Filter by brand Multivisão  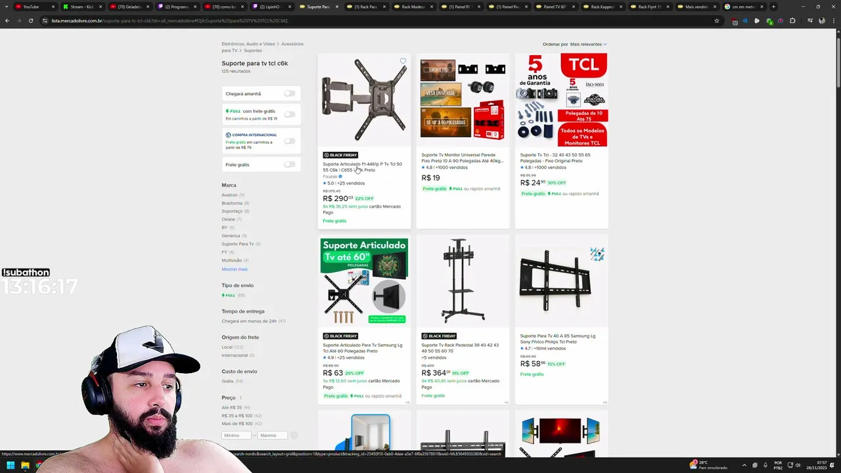pyautogui.click(x=232, y=260)
